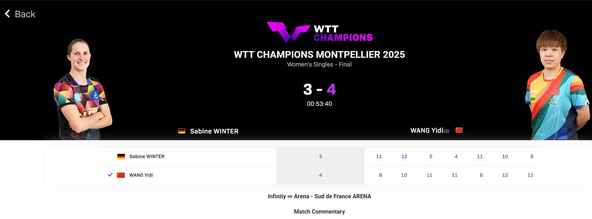Click the German flag beside Sabine WINTER header
This screenshot has height=219, width=592.
(x=182, y=131)
